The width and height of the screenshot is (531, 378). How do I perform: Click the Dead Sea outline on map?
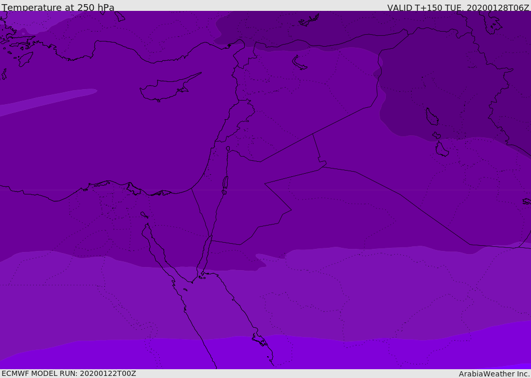225,185
